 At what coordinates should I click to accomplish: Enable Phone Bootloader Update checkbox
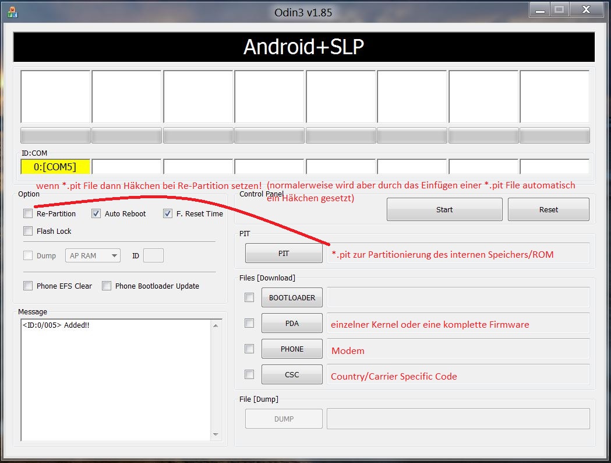[x=107, y=286]
